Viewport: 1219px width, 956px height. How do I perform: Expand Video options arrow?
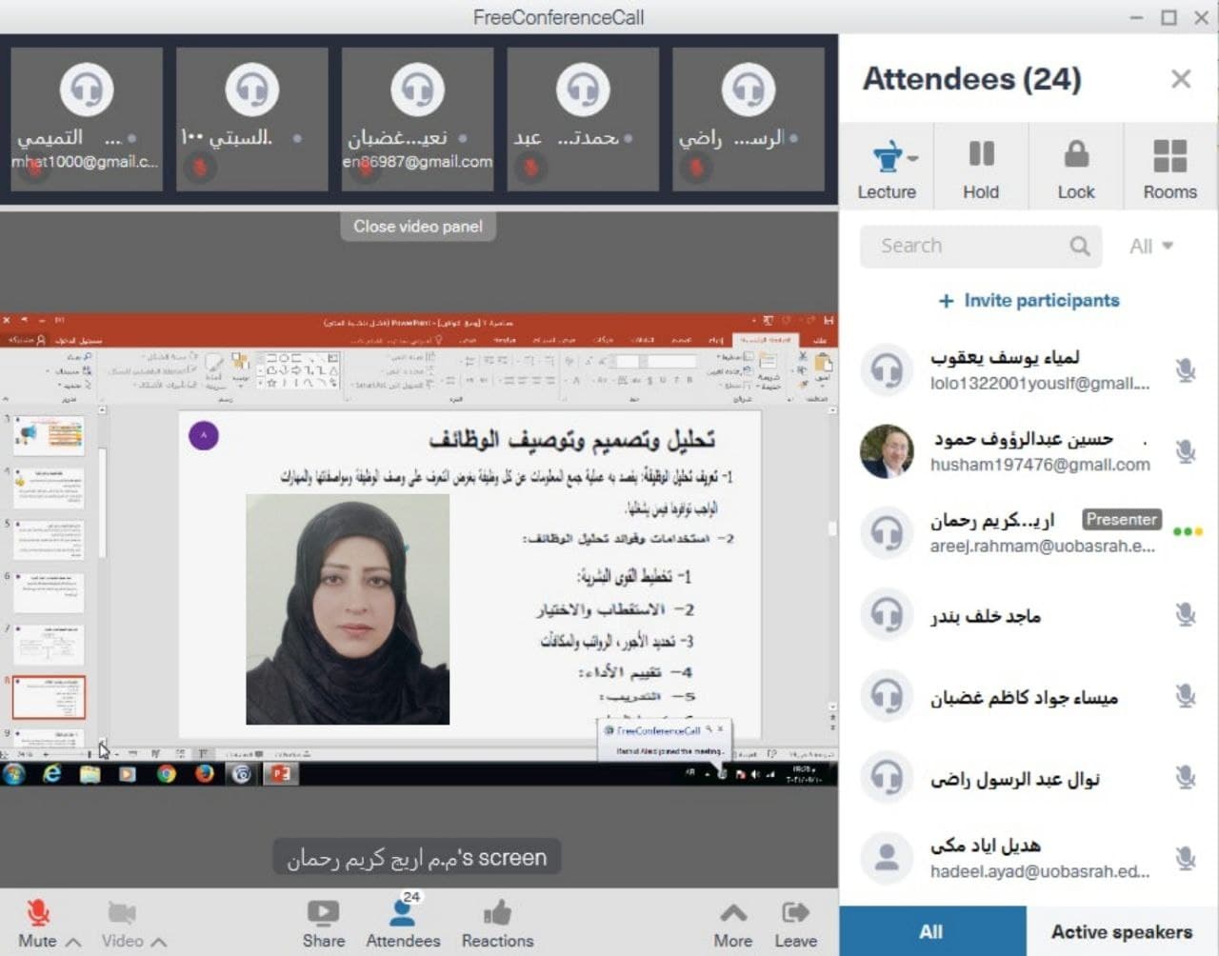coord(158,941)
